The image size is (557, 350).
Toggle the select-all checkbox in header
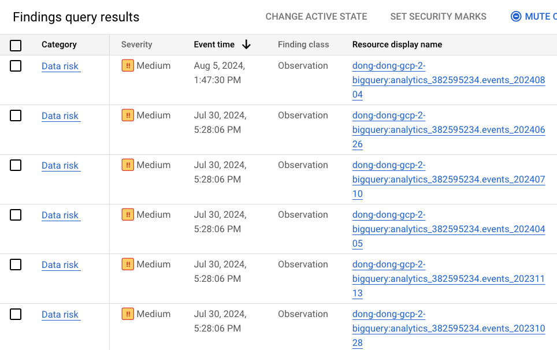tap(16, 45)
